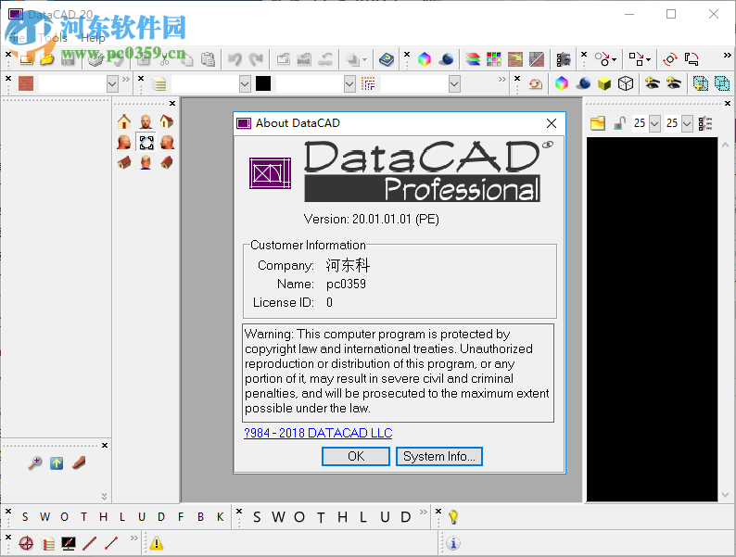Viewport: 736px width, 557px height.
Task: Open the File menu
Action: click(17, 38)
